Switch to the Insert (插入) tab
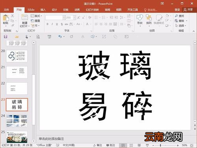The width and height of the screenshot is (197, 148). pos(43,9)
